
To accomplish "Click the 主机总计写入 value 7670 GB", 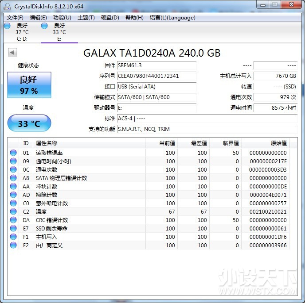I will 276,76.
